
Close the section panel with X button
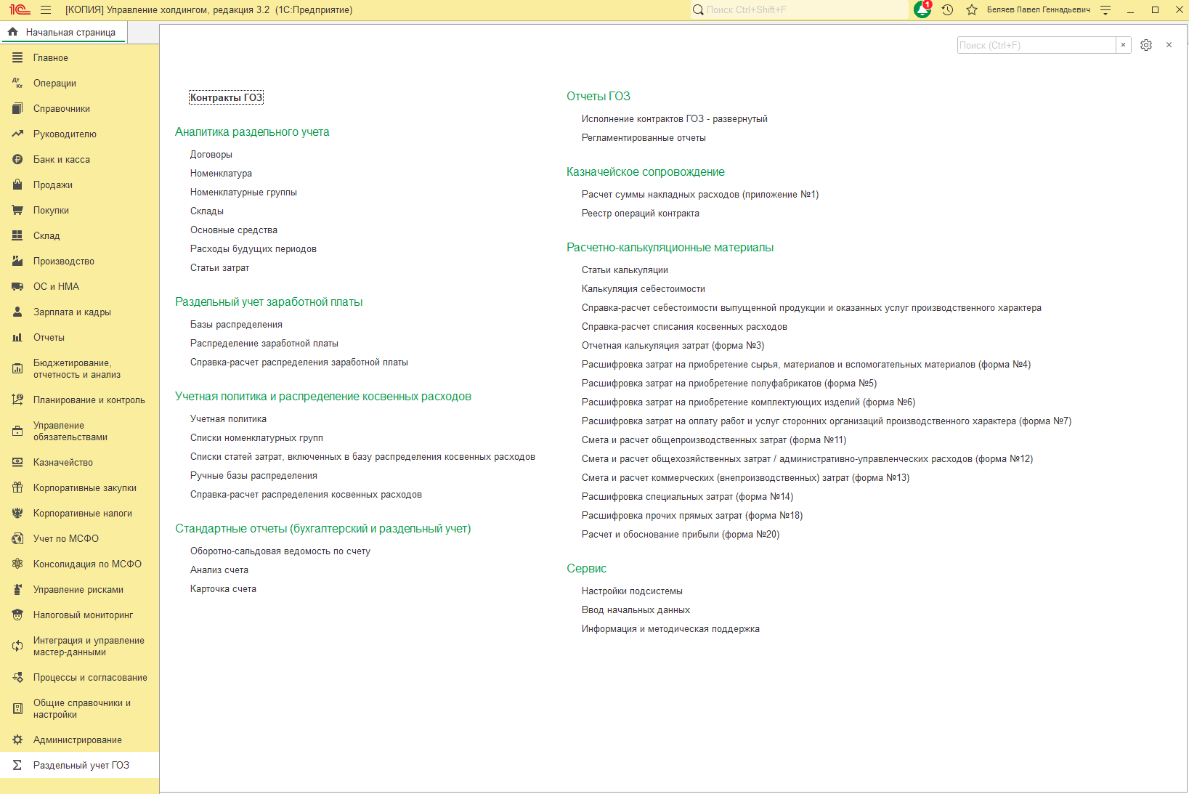coord(1169,45)
